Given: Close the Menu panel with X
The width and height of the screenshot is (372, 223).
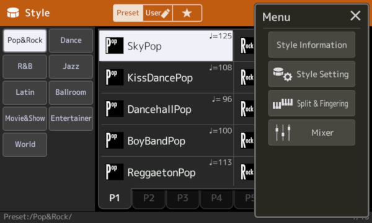Looking at the screenshot, I should coord(355,16).
